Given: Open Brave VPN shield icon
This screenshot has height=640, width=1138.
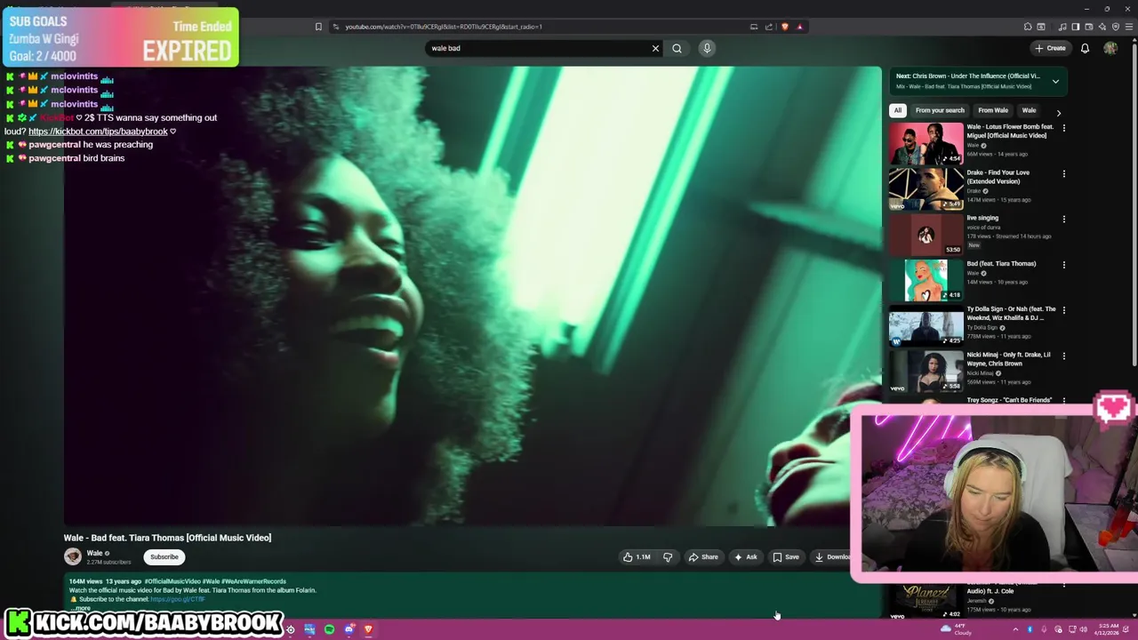Looking at the screenshot, I should (1116, 27).
